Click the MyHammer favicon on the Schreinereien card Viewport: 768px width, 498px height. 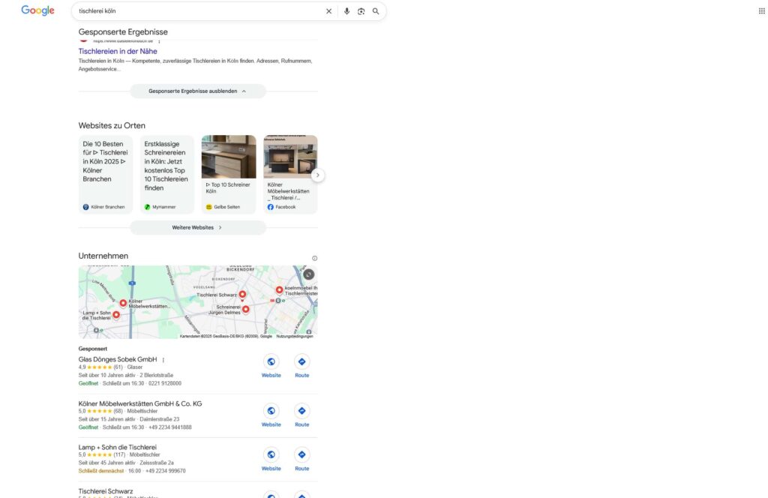coord(146,206)
